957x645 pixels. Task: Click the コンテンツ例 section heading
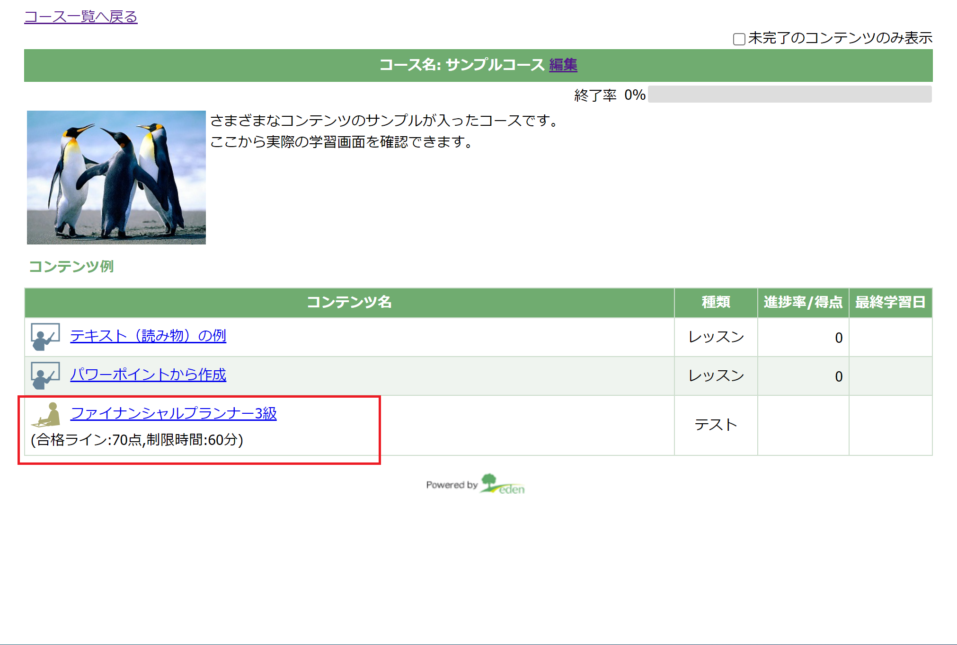coord(71,267)
